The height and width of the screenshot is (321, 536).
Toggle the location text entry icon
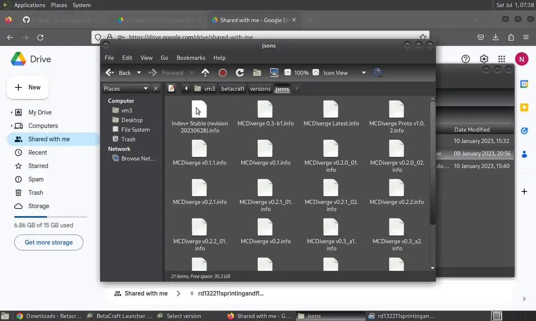171,89
